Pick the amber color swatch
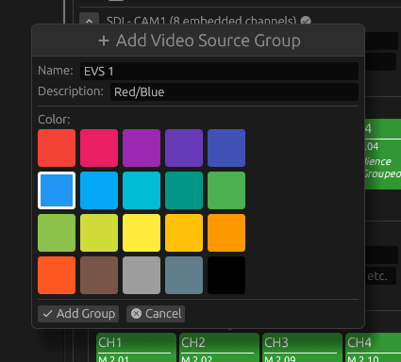This screenshot has width=401, height=362. (184, 233)
